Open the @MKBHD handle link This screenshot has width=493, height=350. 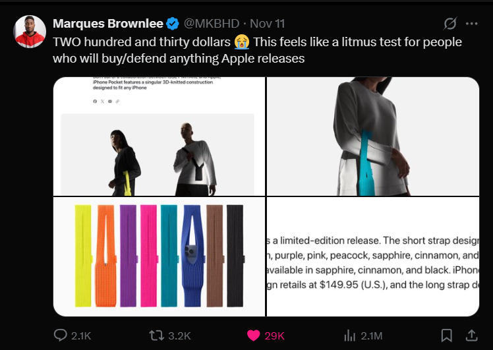(x=212, y=24)
